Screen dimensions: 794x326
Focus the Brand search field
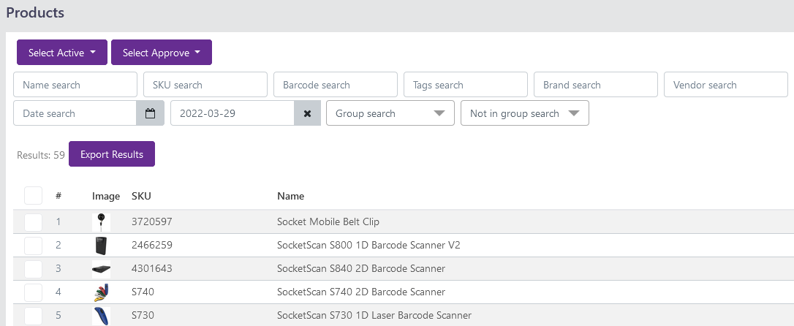pyautogui.click(x=595, y=85)
